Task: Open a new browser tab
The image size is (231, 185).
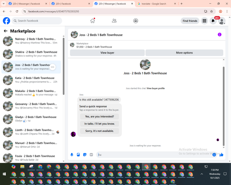Action: 182,4
